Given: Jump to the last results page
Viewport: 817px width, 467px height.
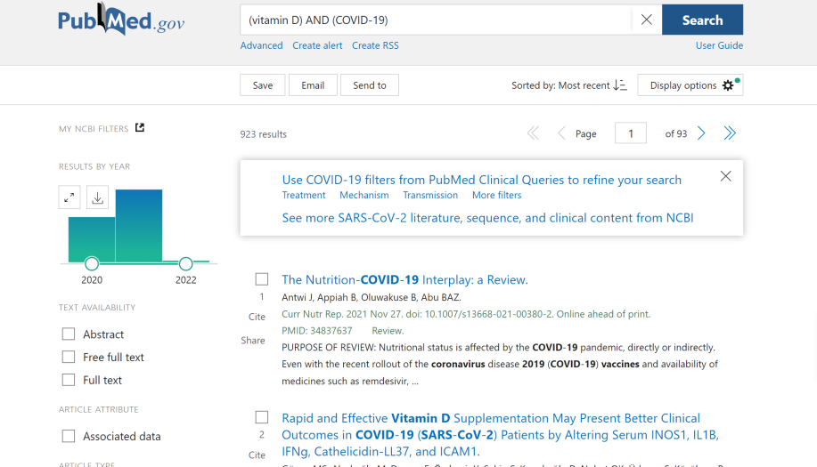Looking at the screenshot, I should [730, 133].
